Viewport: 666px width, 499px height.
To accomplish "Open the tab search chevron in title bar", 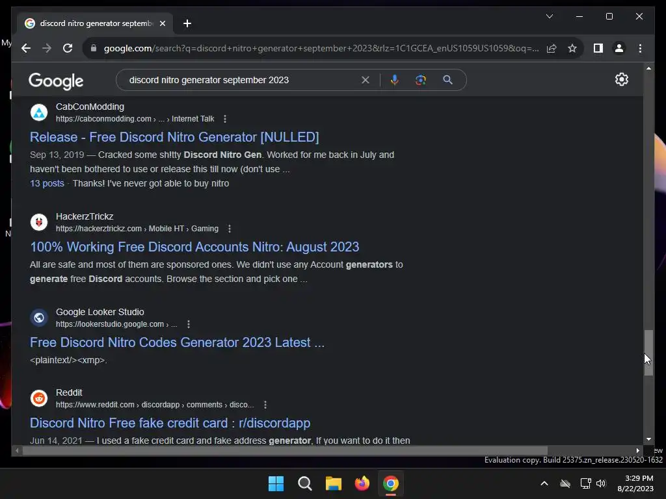I will [x=549, y=16].
